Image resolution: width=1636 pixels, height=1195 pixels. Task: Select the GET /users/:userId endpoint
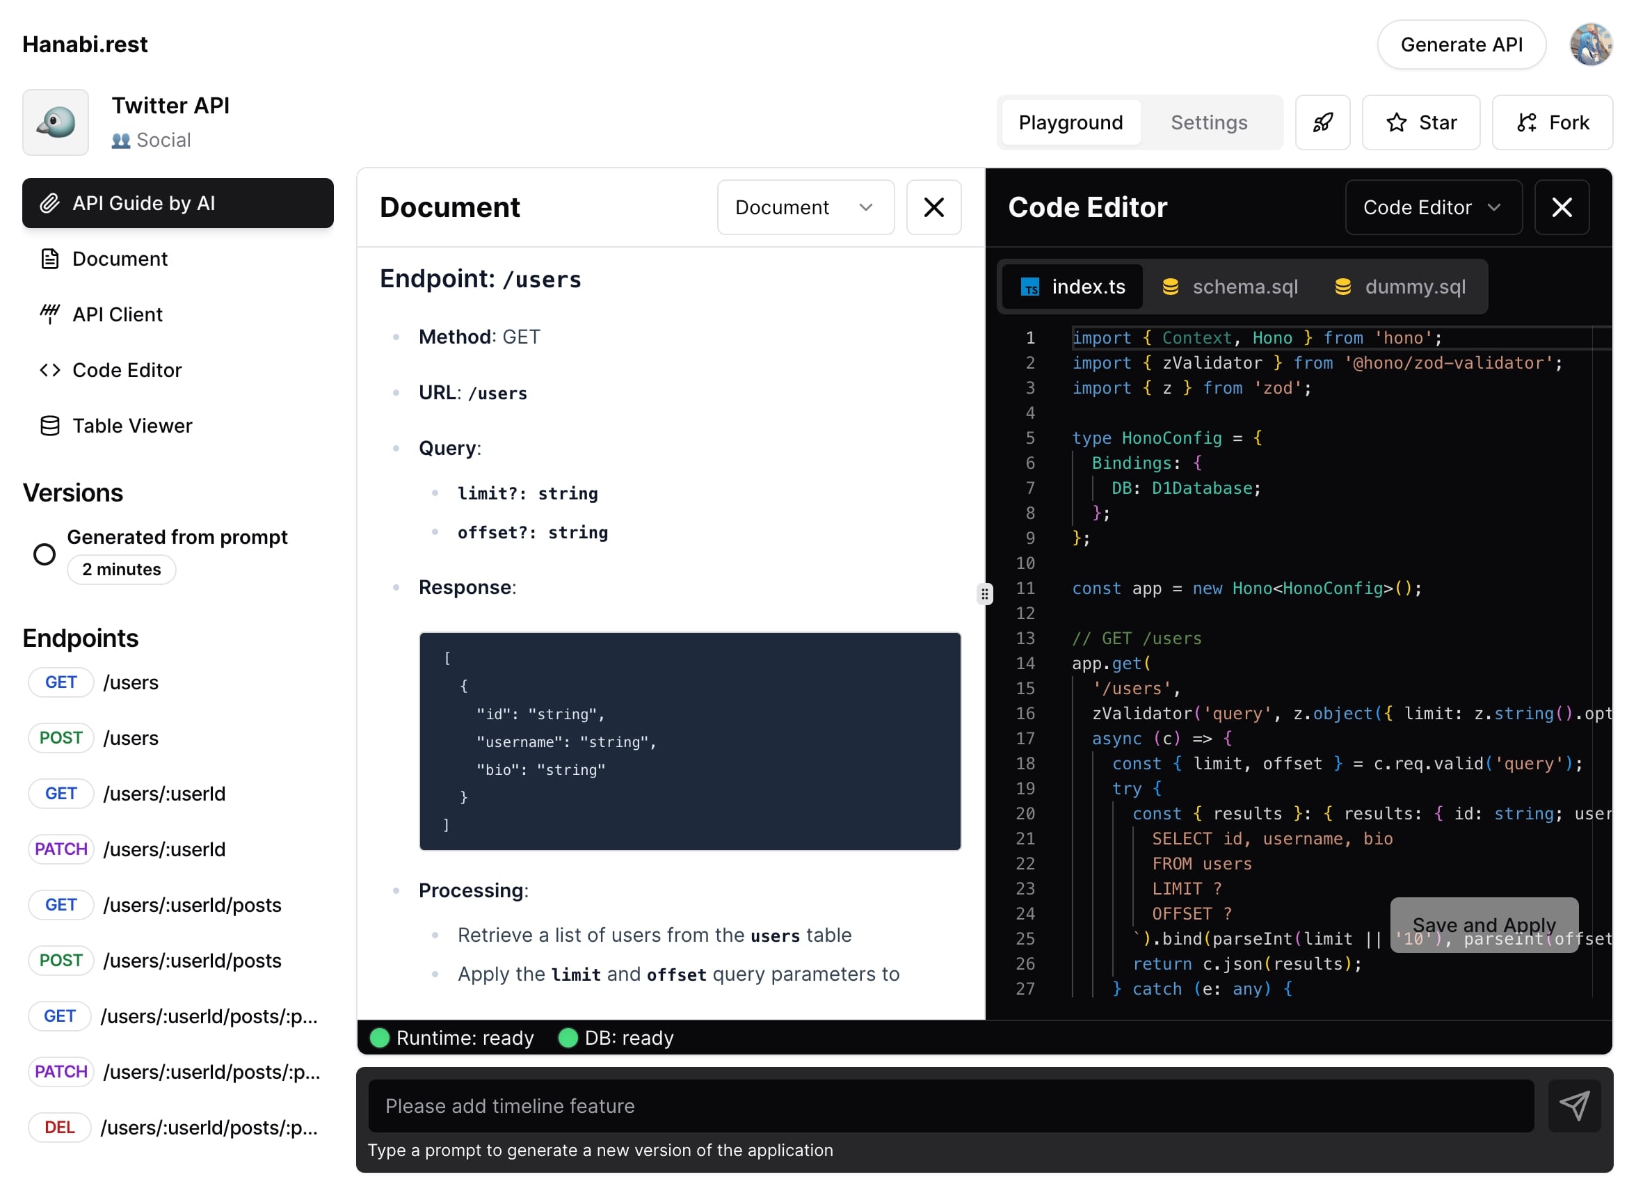pyautogui.click(x=178, y=794)
